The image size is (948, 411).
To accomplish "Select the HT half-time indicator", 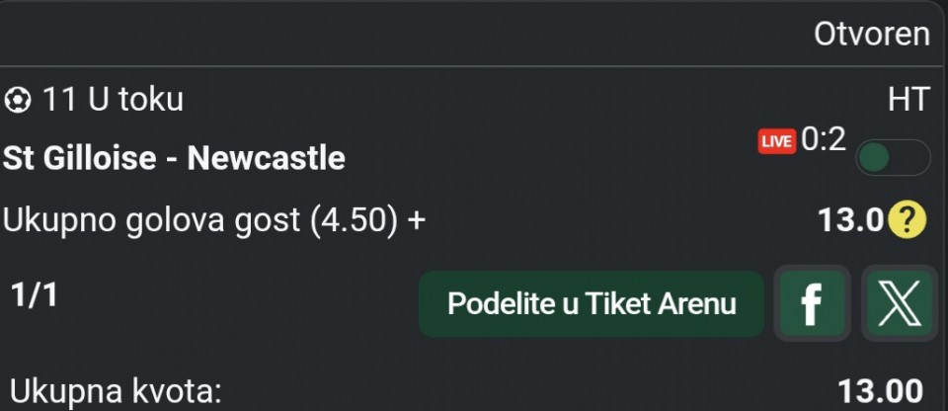I will pos(908,100).
